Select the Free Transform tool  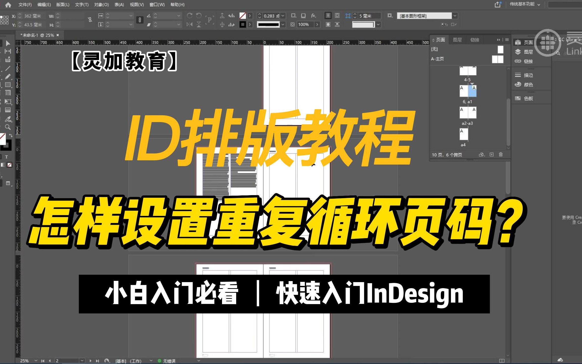(8, 102)
